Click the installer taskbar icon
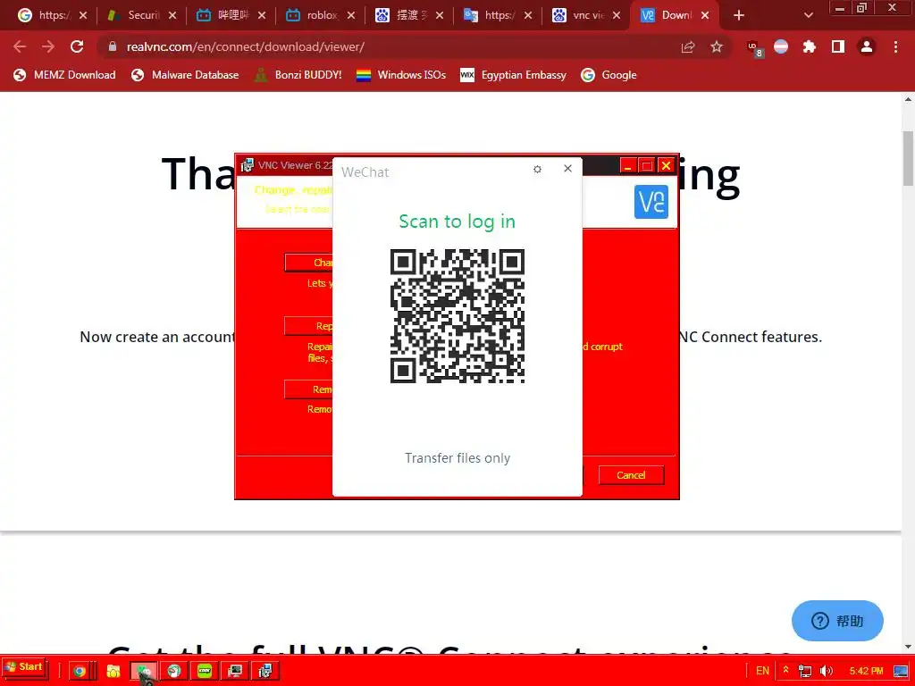 click(264, 671)
